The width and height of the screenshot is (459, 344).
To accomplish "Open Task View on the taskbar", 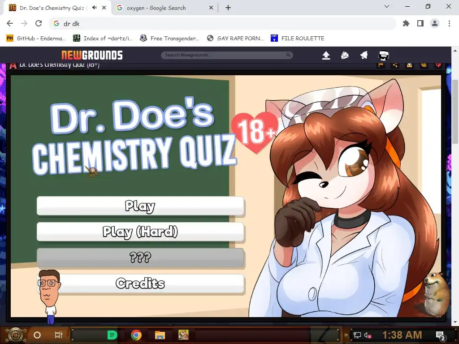I will pyautogui.click(x=59, y=335).
